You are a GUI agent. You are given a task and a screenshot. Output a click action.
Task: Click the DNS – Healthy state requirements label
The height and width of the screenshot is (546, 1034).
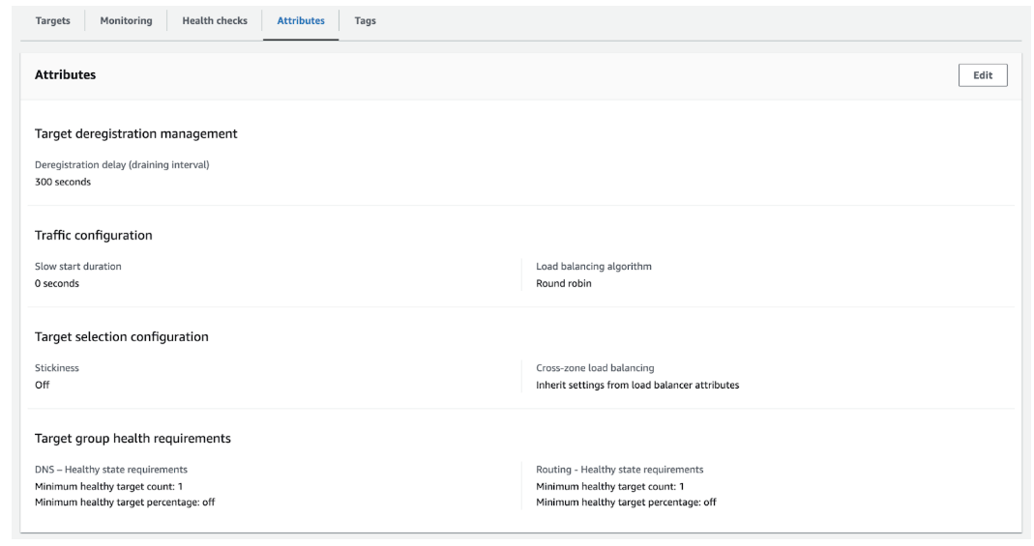click(111, 470)
